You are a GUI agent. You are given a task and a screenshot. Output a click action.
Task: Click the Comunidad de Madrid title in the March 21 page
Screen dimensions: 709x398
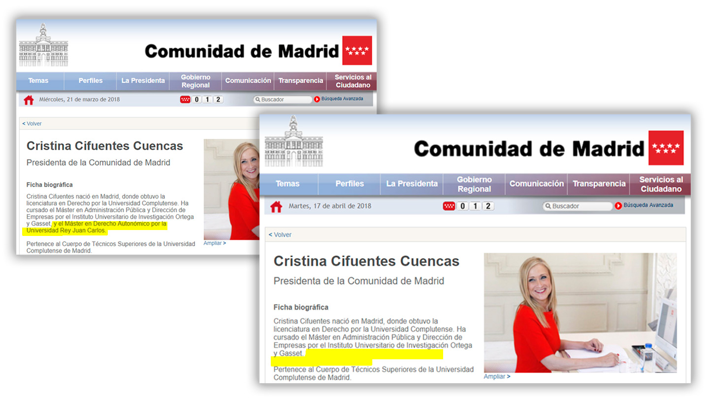242,51
